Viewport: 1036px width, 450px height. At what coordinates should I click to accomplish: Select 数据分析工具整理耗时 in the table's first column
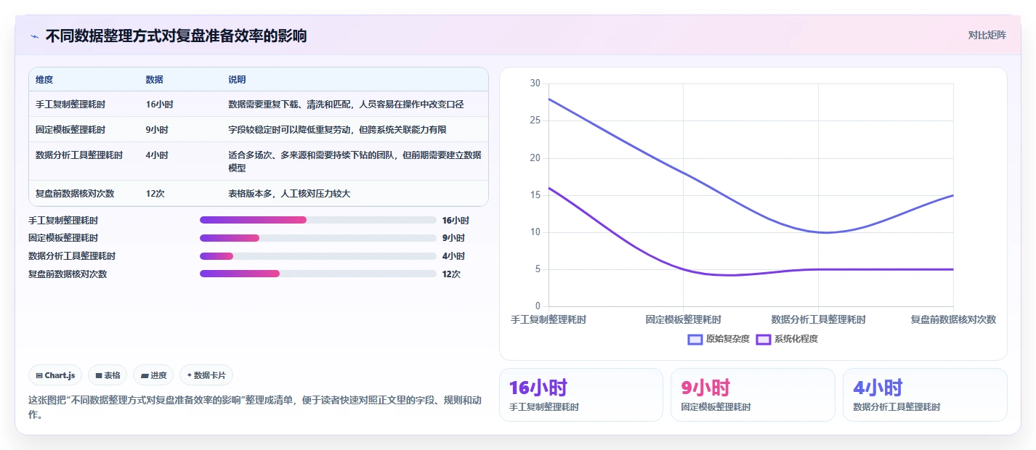(79, 155)
